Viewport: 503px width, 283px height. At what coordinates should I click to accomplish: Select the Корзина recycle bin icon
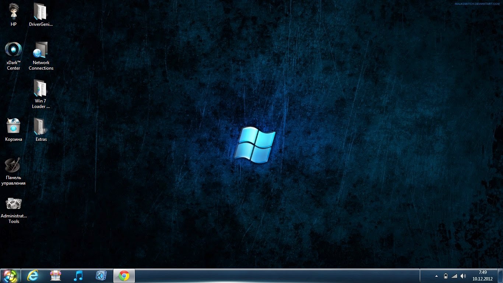14,130
